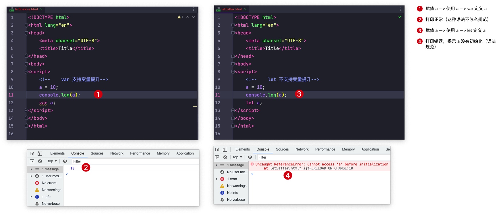Viewport: 503px width, 214px height.
Task: Clear console in the DevTools showing ReferenceError
Action: point(225,157)
